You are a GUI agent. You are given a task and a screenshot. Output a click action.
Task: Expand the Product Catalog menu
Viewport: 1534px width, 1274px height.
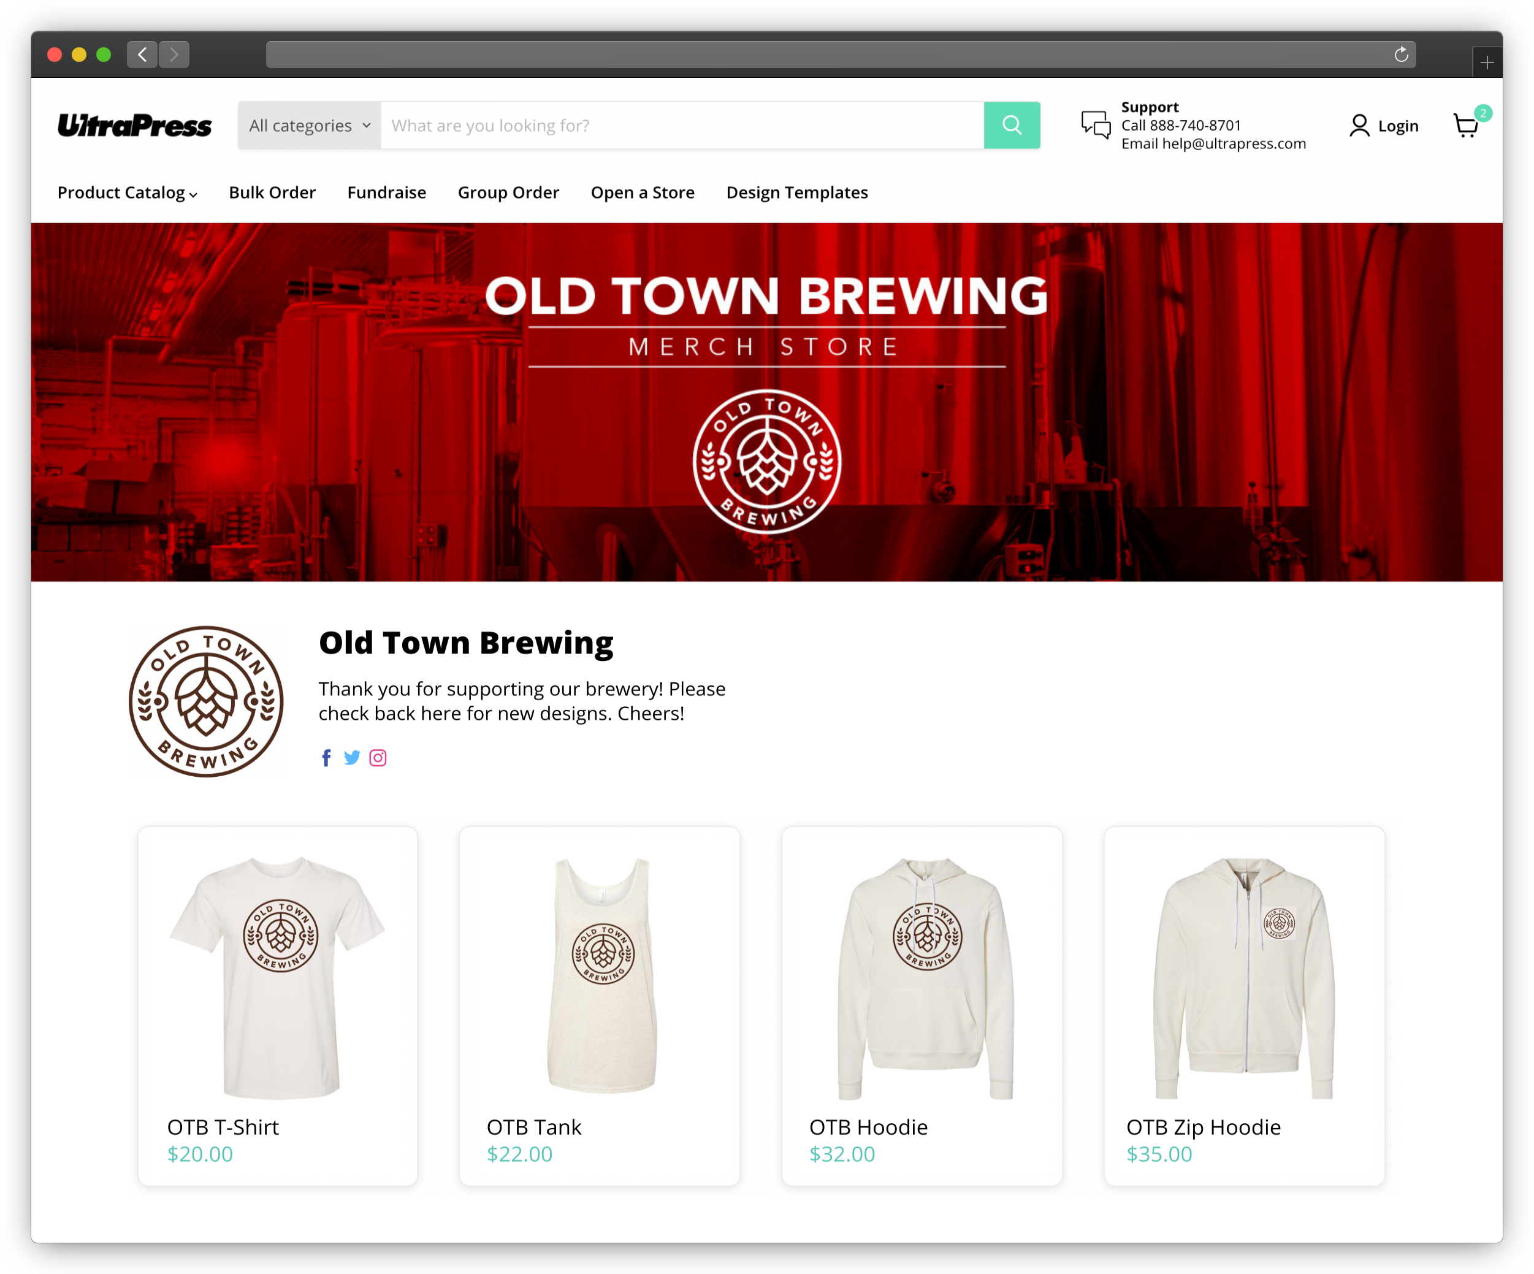[x=128, y=193]
